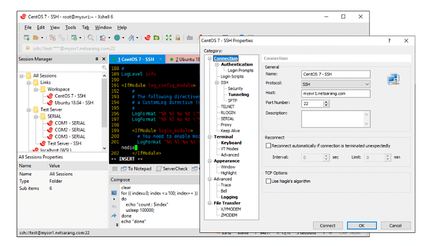Enable Reconnect automatically checkbox

269,145
